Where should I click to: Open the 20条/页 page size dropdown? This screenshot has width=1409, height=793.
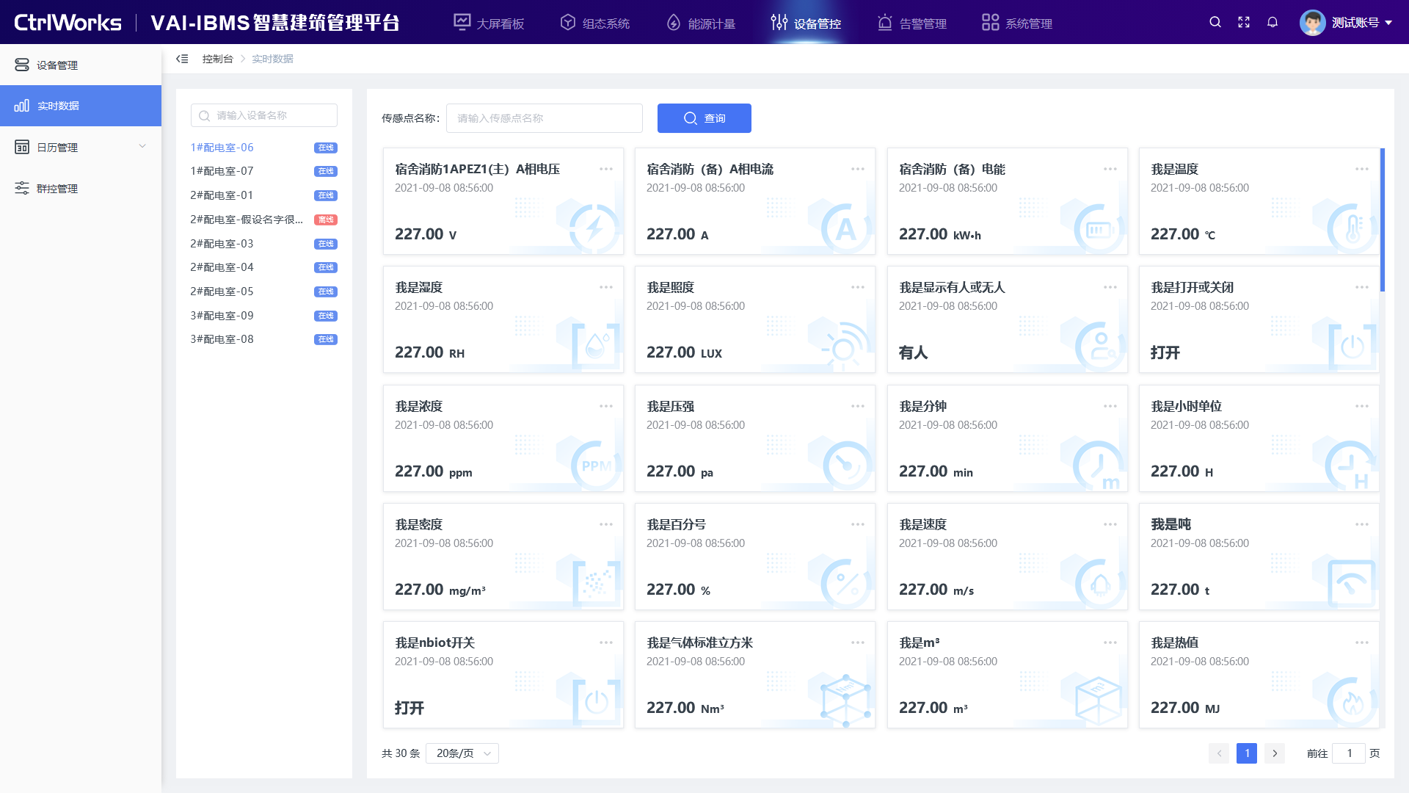pos(462,753)
